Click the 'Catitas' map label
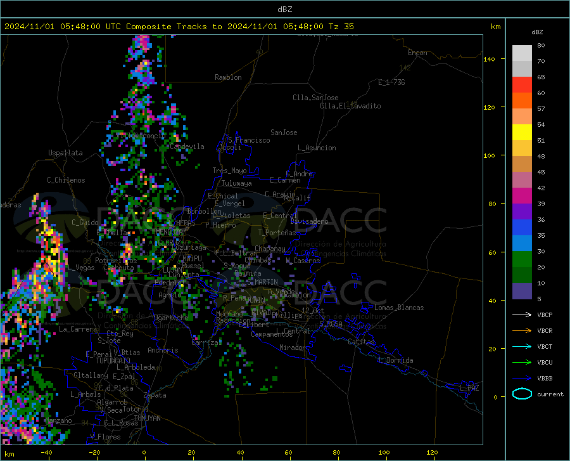The image size is (570, 461). click(362, 342)
